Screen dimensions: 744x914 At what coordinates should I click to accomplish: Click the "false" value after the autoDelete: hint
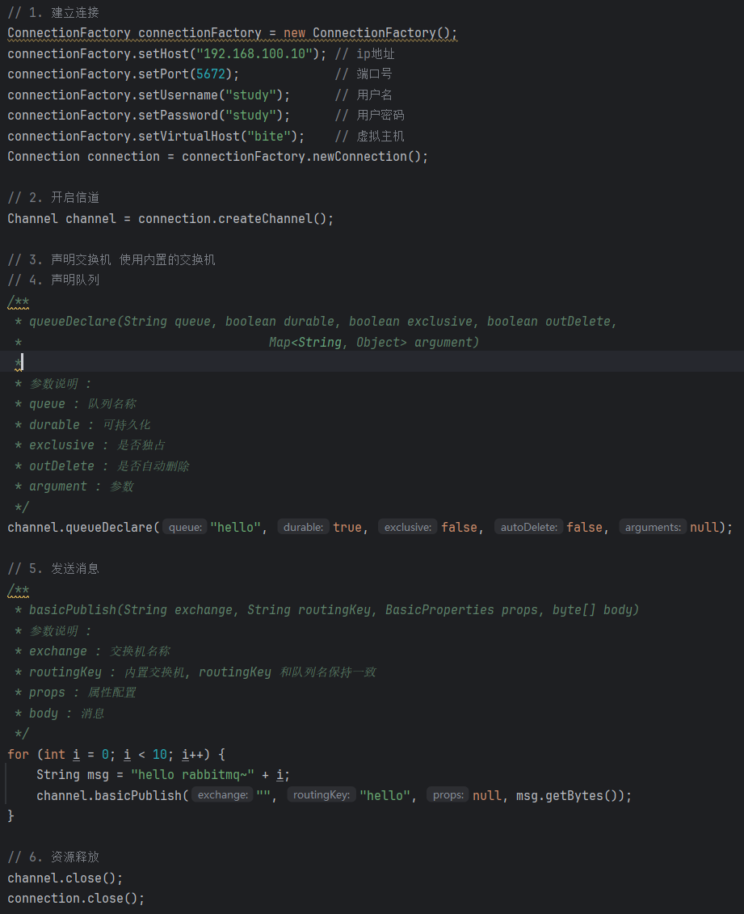click(584, 528)
